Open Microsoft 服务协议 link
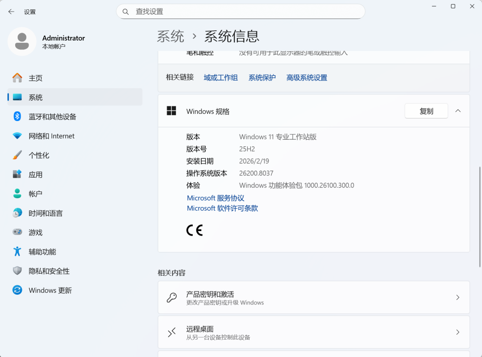482x357 pixels. [x=216, y=198]
